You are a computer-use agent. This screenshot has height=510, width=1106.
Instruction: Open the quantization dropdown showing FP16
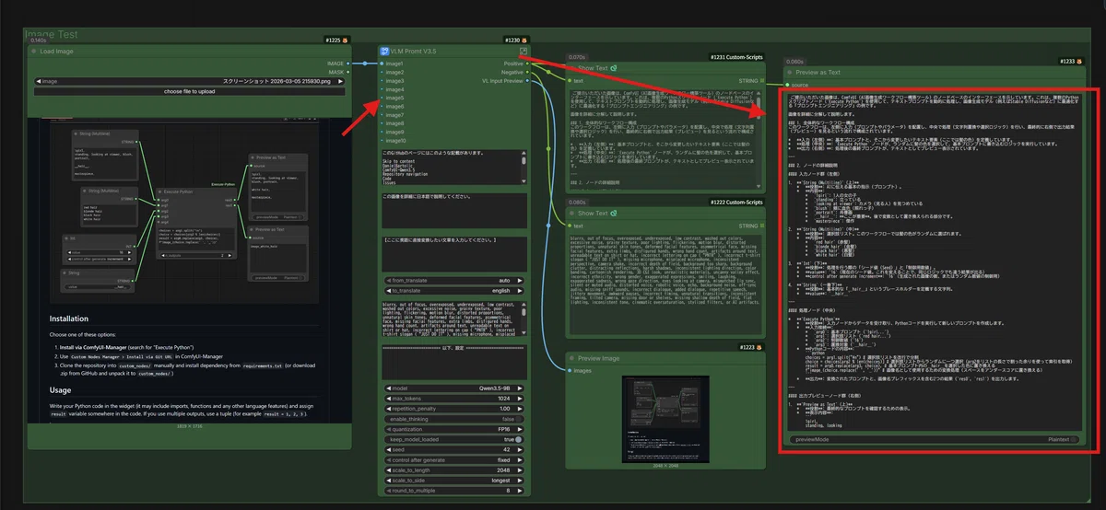tap(454, 429)
